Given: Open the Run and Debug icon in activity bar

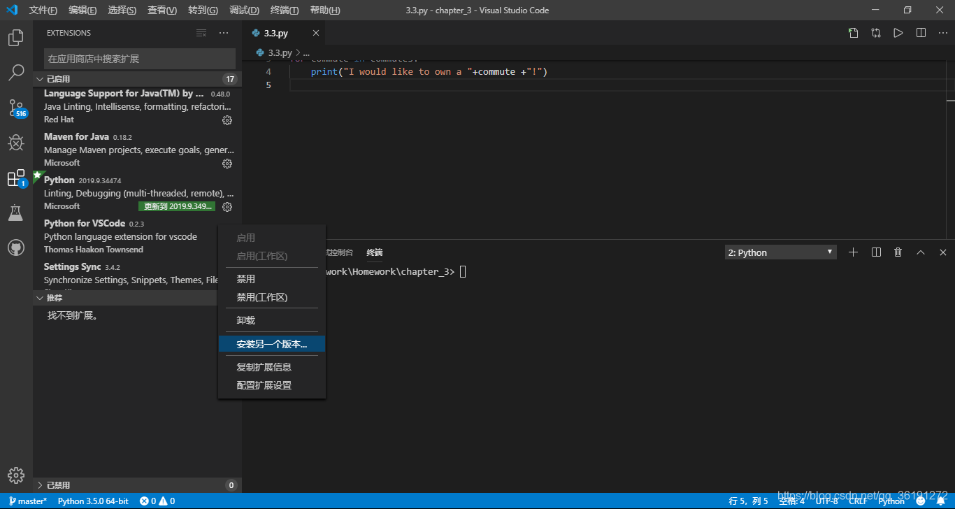Looking at the screenshot, I should [x=16, y=142].
